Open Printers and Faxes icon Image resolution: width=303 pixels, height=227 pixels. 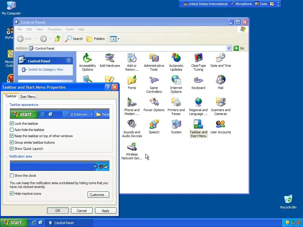coord(176,106)
